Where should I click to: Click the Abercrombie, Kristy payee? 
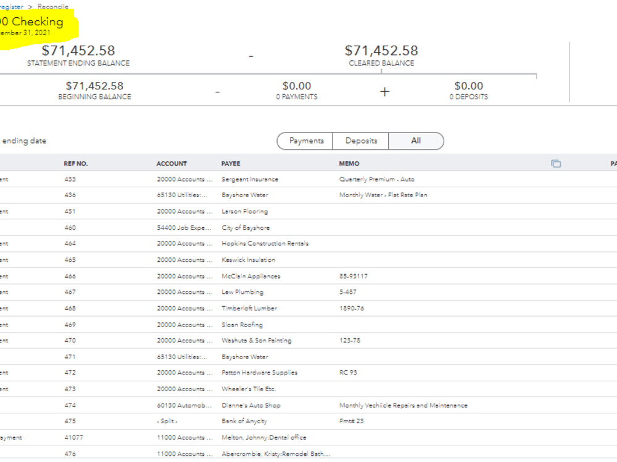tap(275, 454)
